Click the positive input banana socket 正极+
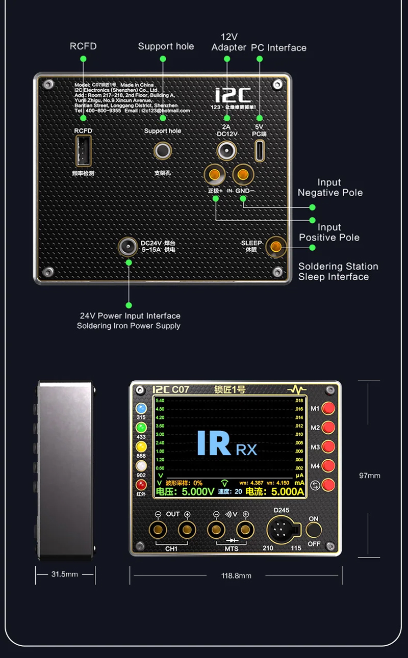 tap(215, 175)
